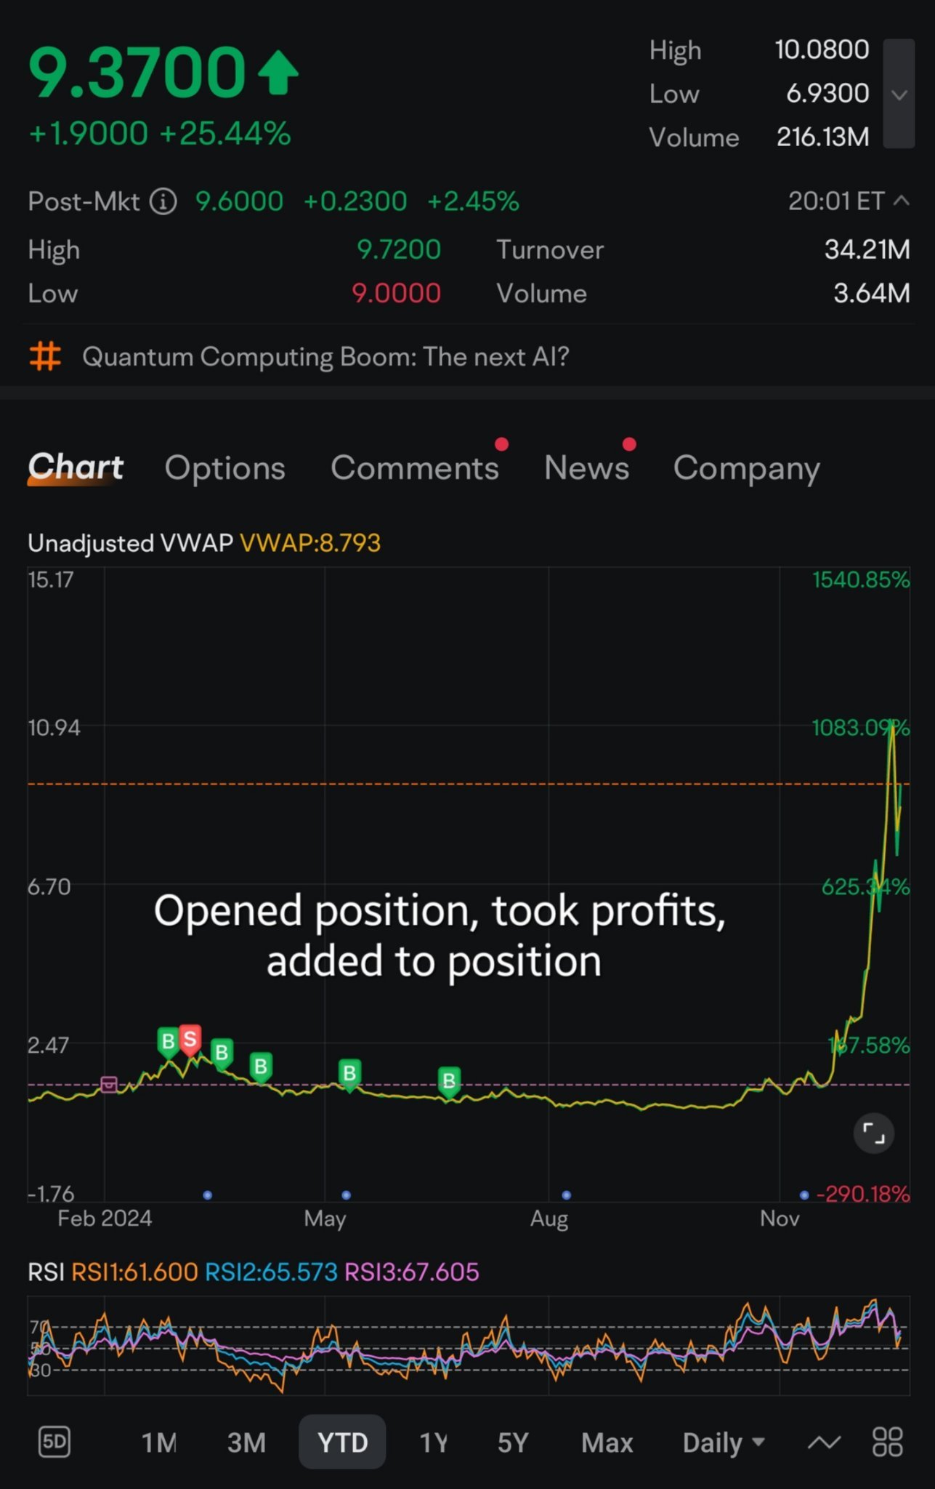Open the Daily interval dropdown
This screenshot has width=935, height=1489.
[x=724, y=1442]
